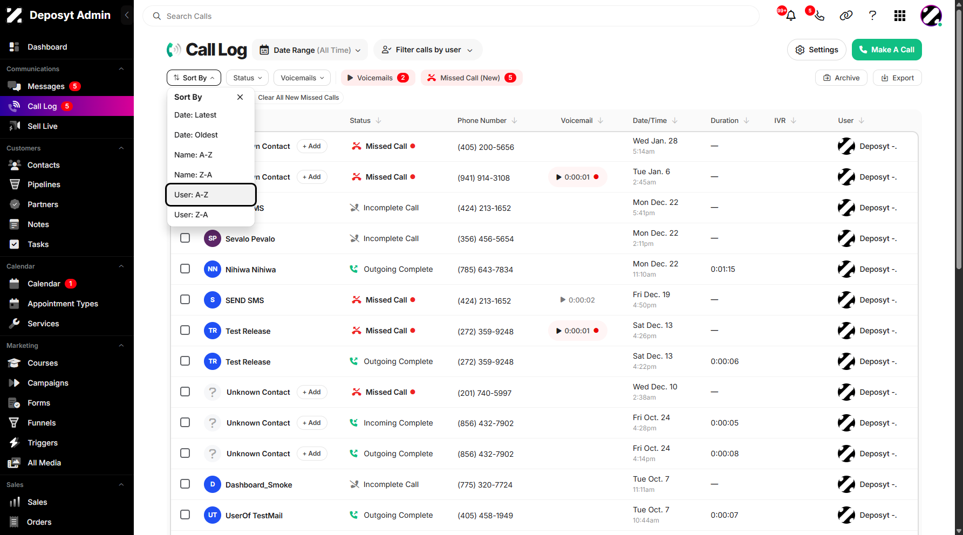The height and width of the screenshot is (535, 963).
Task: Select Name: A-Z sort option
Action: [210, 155]
